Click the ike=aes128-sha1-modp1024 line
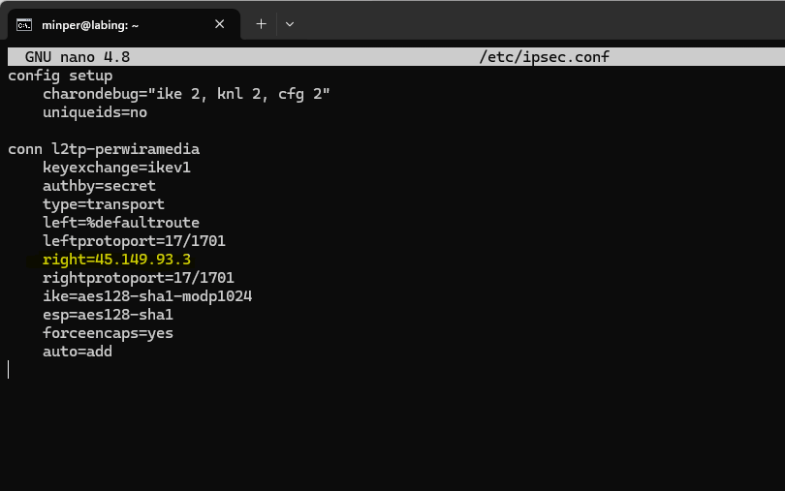 tap(147, 296)
